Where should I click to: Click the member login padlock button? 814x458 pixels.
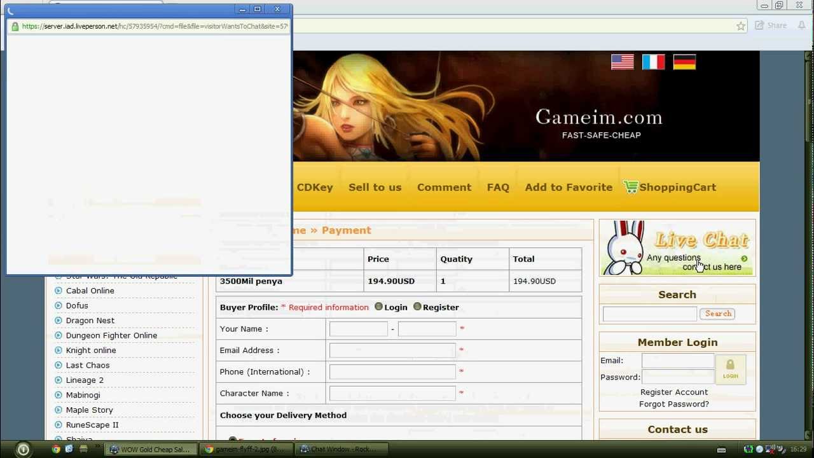click(x=730, y=369)
